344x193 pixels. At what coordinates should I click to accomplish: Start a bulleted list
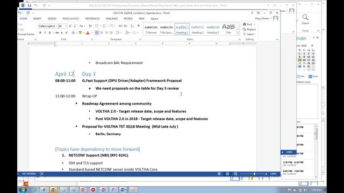click(97, 26)
